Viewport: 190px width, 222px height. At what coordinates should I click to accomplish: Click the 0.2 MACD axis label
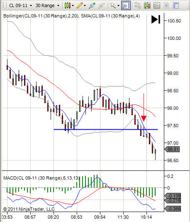[170, 176]
